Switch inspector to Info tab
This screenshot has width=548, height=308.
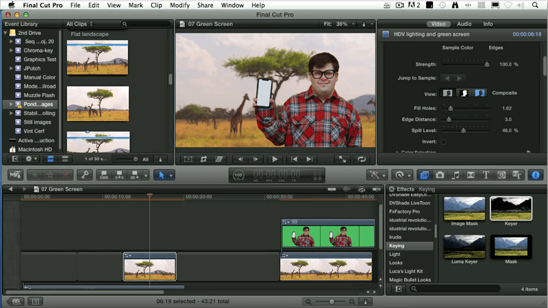pyautogui.click(x=488, y=24)
